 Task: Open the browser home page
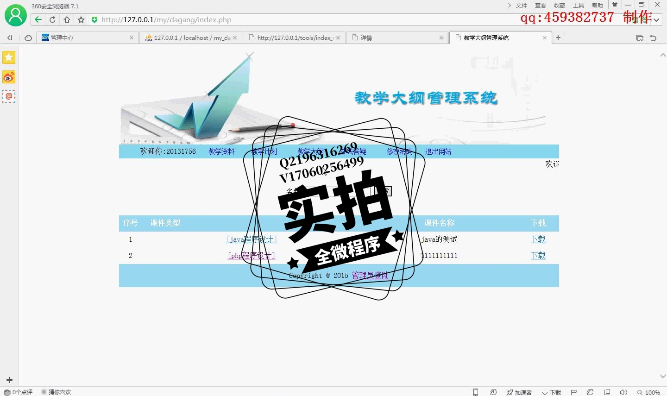pos(67,19)
